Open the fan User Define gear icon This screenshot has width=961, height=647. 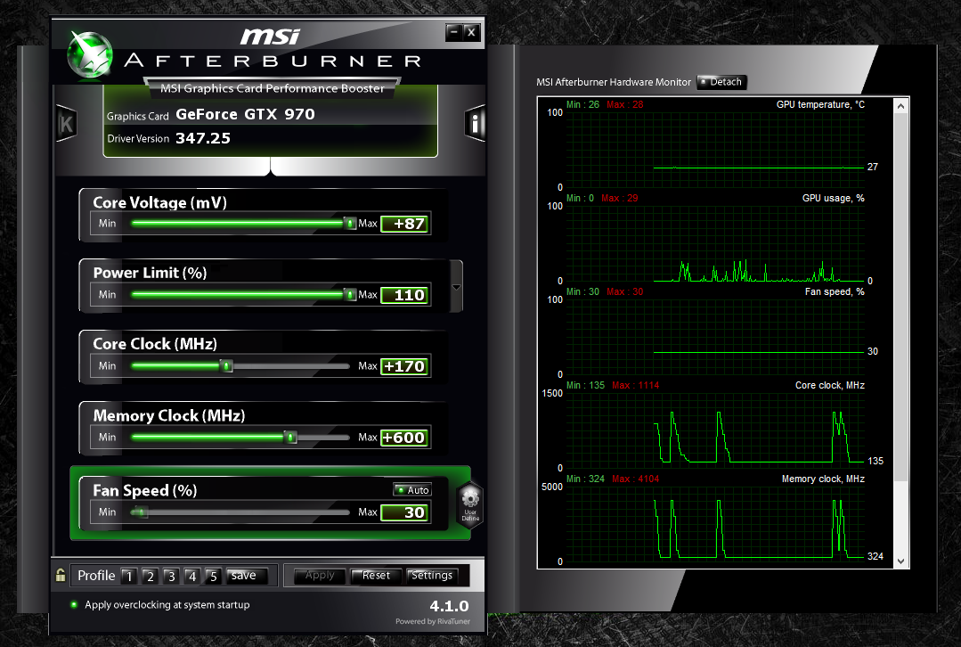coord(470,504)
